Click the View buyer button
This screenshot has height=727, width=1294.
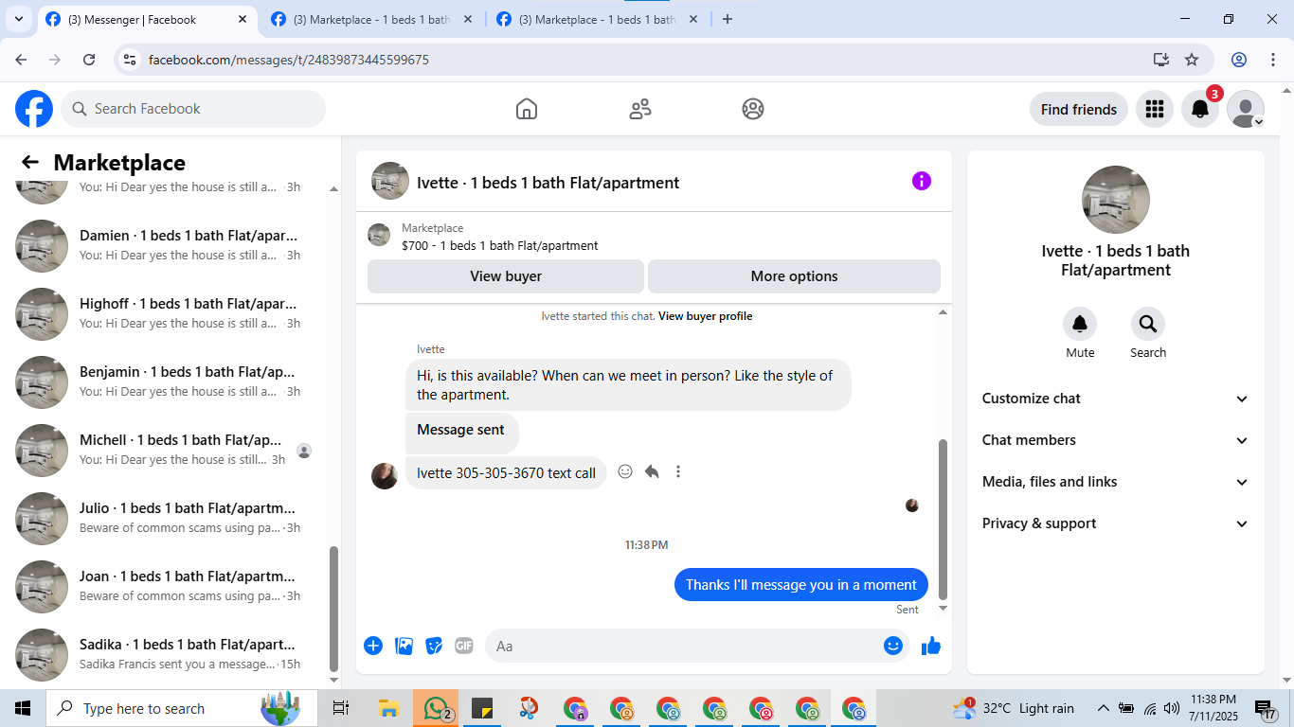click(x=506, y=276)
